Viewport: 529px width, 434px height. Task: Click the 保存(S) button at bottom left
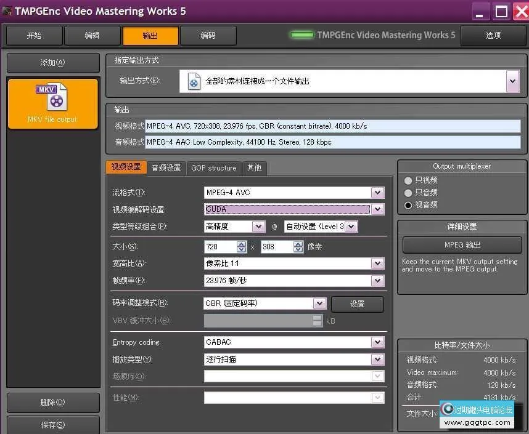click(52, 425)
